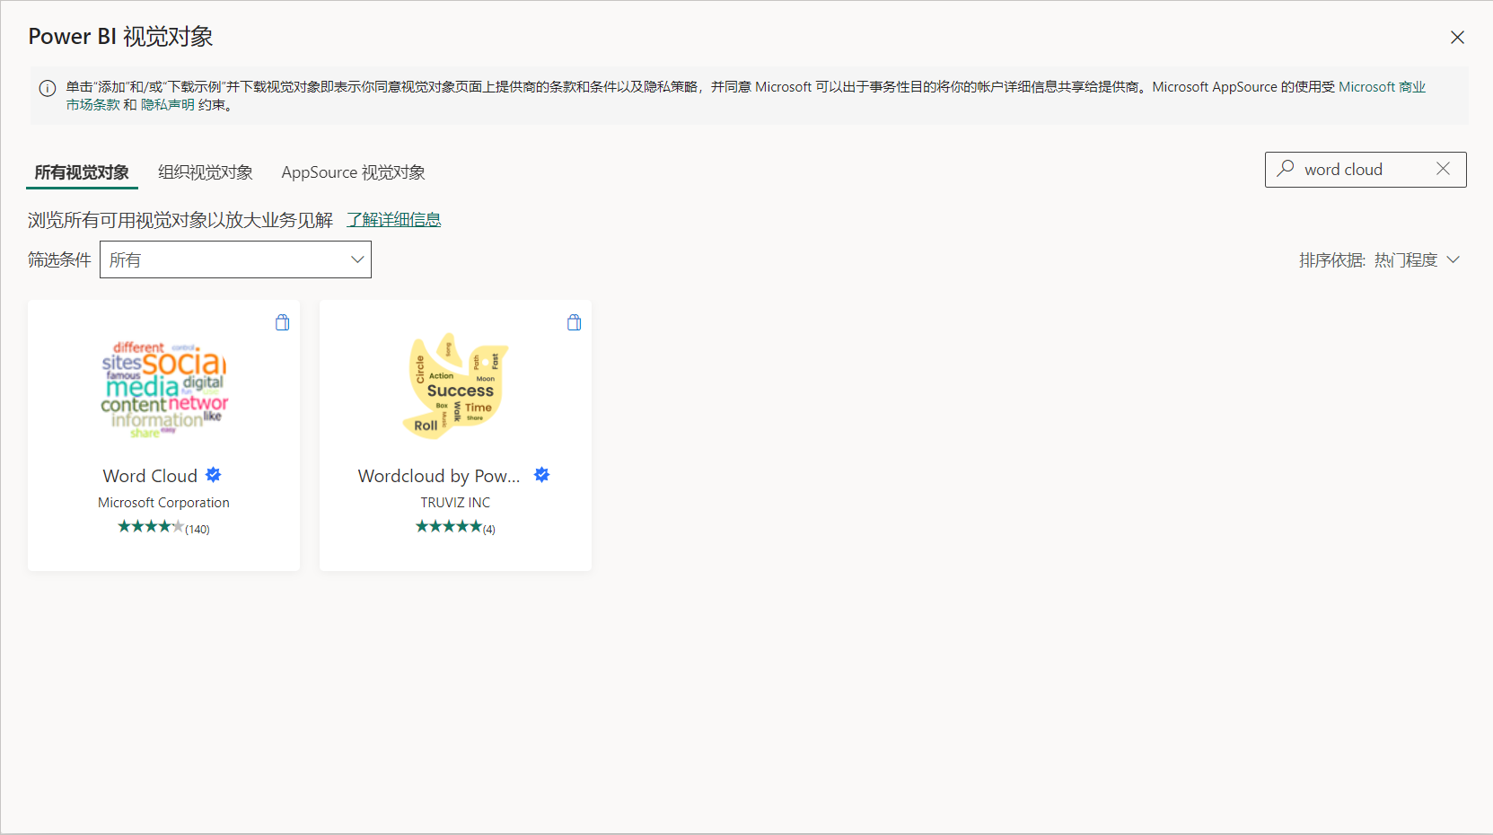
Task: Click the Wordcloud by Pow... title
Action: point(439,476)
